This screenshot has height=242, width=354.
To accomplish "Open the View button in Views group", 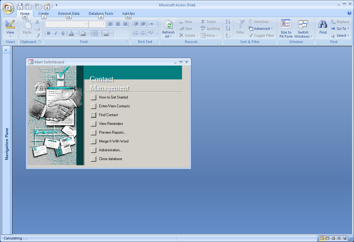I will pyautogui.click(x=10, y=28).
